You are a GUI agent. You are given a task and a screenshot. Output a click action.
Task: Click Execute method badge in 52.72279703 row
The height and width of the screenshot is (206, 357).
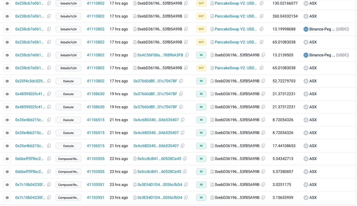pyautogui.click(x=68, y=81)
